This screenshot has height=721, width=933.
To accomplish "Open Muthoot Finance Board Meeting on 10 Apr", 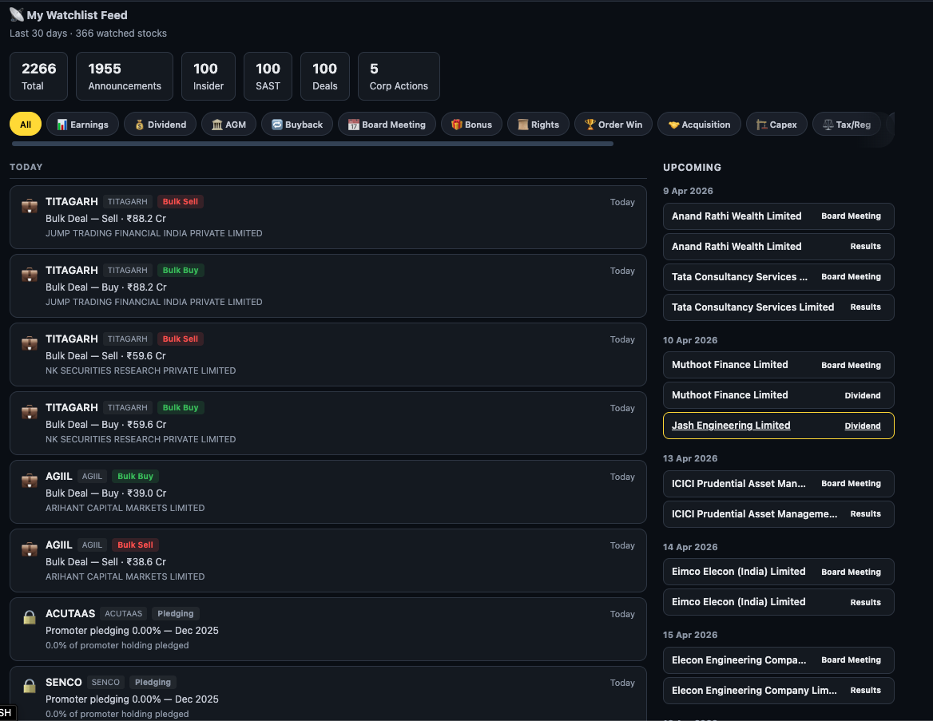I will pyautogui.click(x=778, y=365).
